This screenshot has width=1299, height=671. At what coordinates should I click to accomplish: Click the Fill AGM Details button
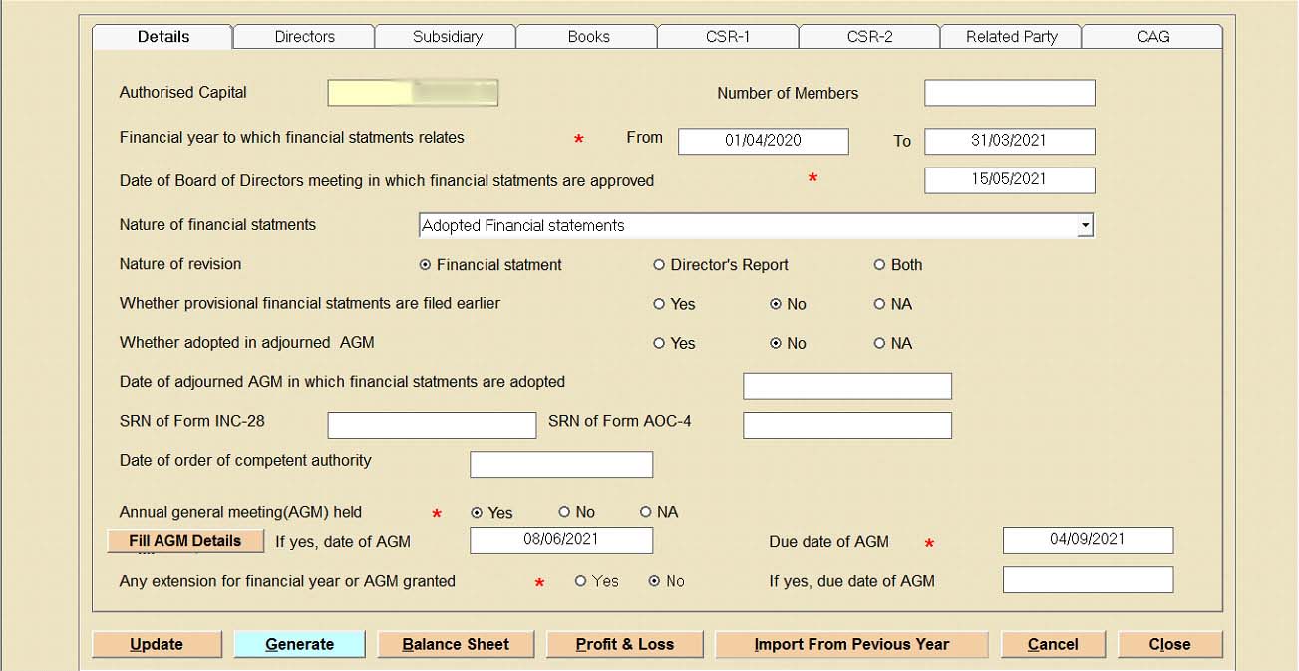(x=185, y=541)
